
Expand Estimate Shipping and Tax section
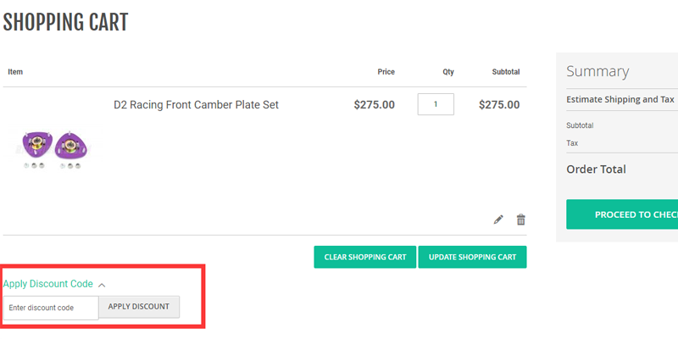[620, 99]
